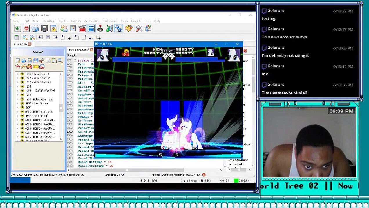Click the green plus New project icon
The image size is (369, 208).
[17, 28]
